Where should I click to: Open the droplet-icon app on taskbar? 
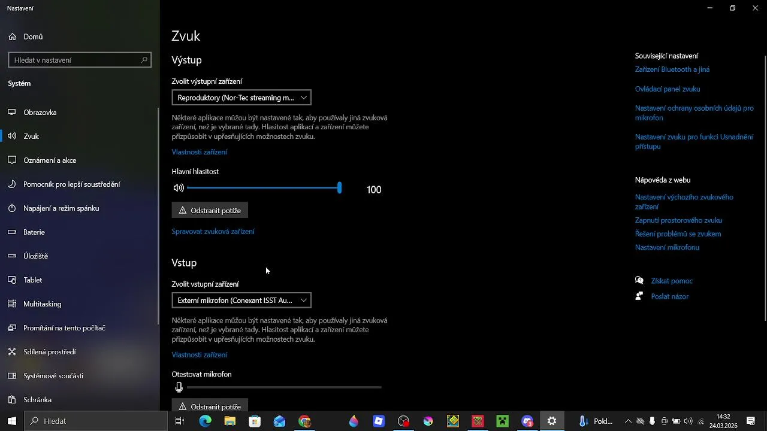[354, 421]
